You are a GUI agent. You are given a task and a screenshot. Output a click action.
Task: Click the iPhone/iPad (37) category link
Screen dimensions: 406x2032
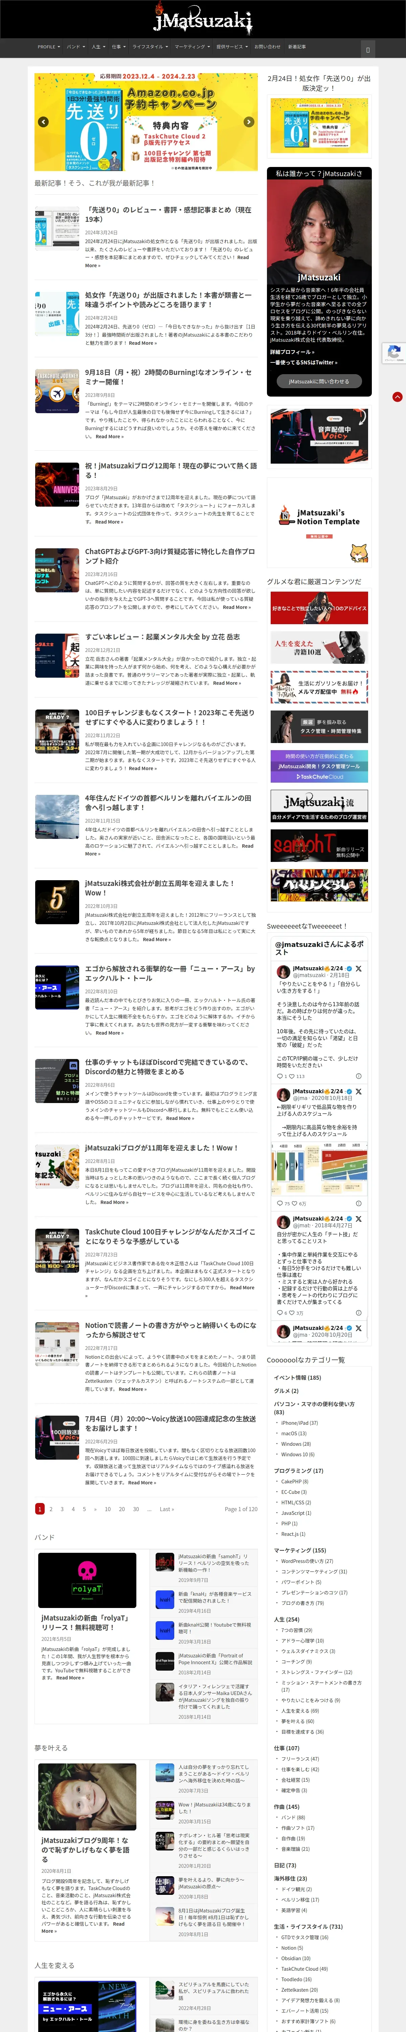tap(299, 1423)
